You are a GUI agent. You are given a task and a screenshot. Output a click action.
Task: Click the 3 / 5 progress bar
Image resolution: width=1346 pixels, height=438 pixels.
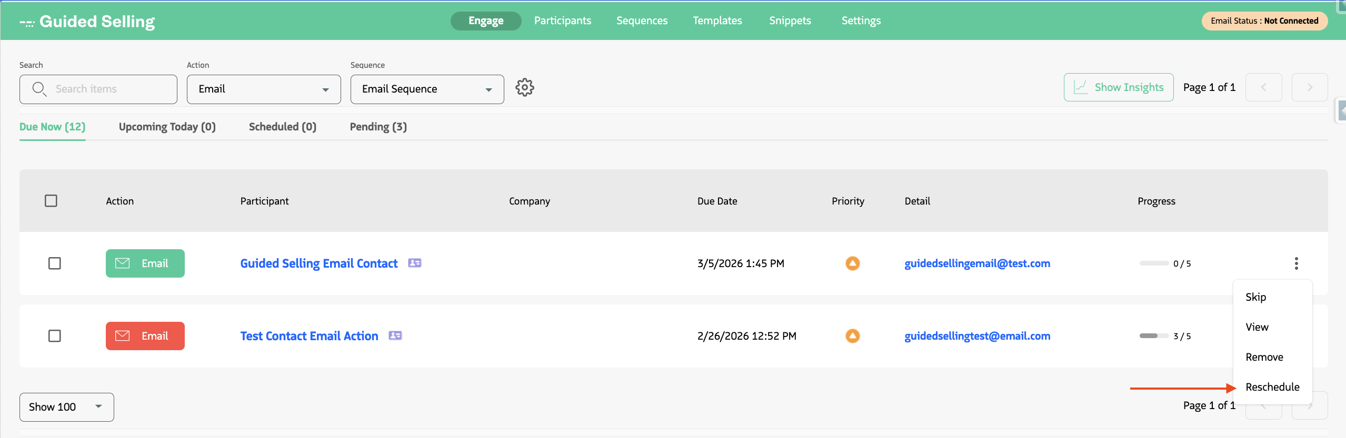click(x=1154, y=336)
